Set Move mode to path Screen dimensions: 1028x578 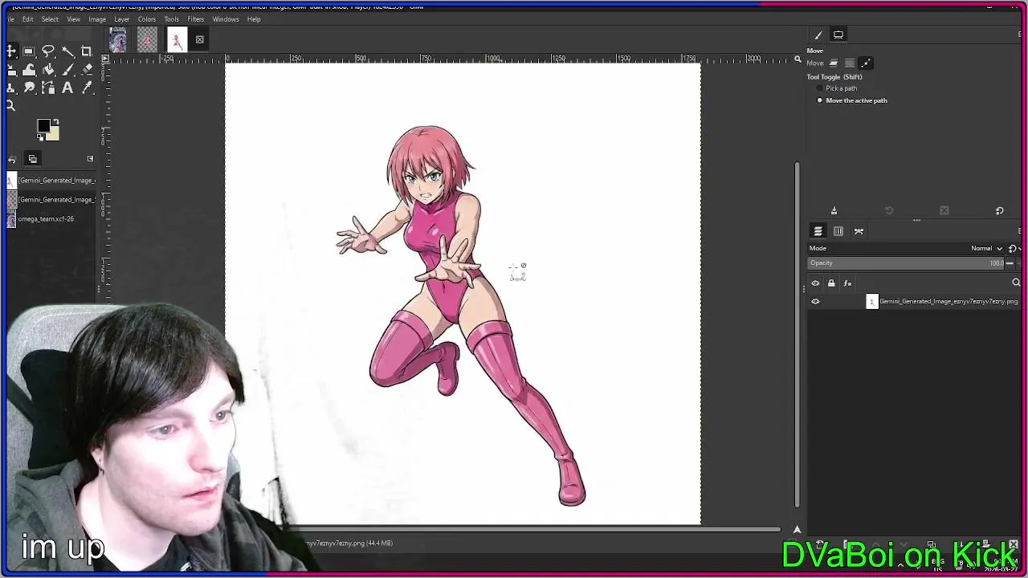[866, 63]
